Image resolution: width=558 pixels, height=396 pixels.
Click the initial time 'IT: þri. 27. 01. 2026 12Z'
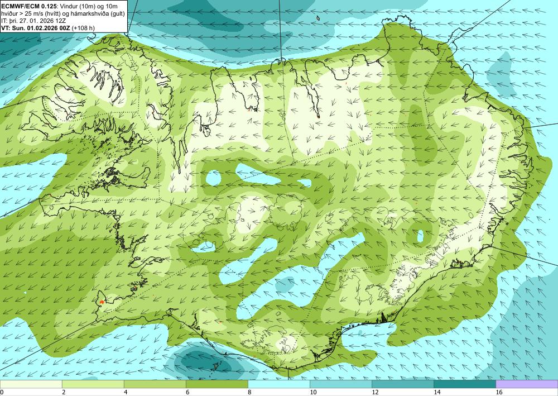(x=33, y=21)
